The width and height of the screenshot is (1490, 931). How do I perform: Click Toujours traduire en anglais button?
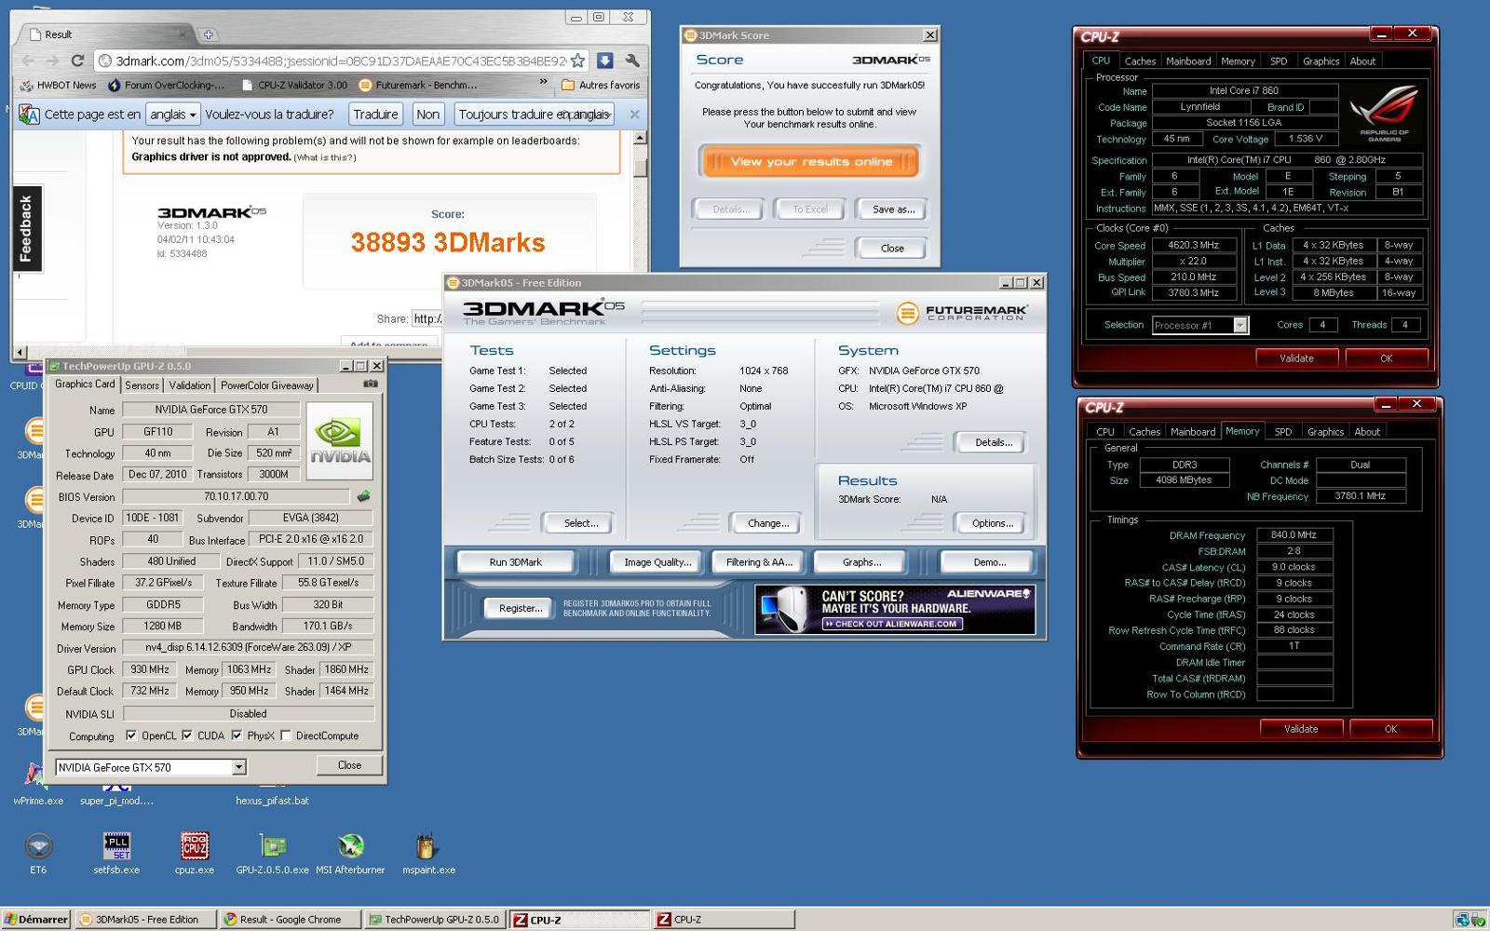click(x=535, y=115)
